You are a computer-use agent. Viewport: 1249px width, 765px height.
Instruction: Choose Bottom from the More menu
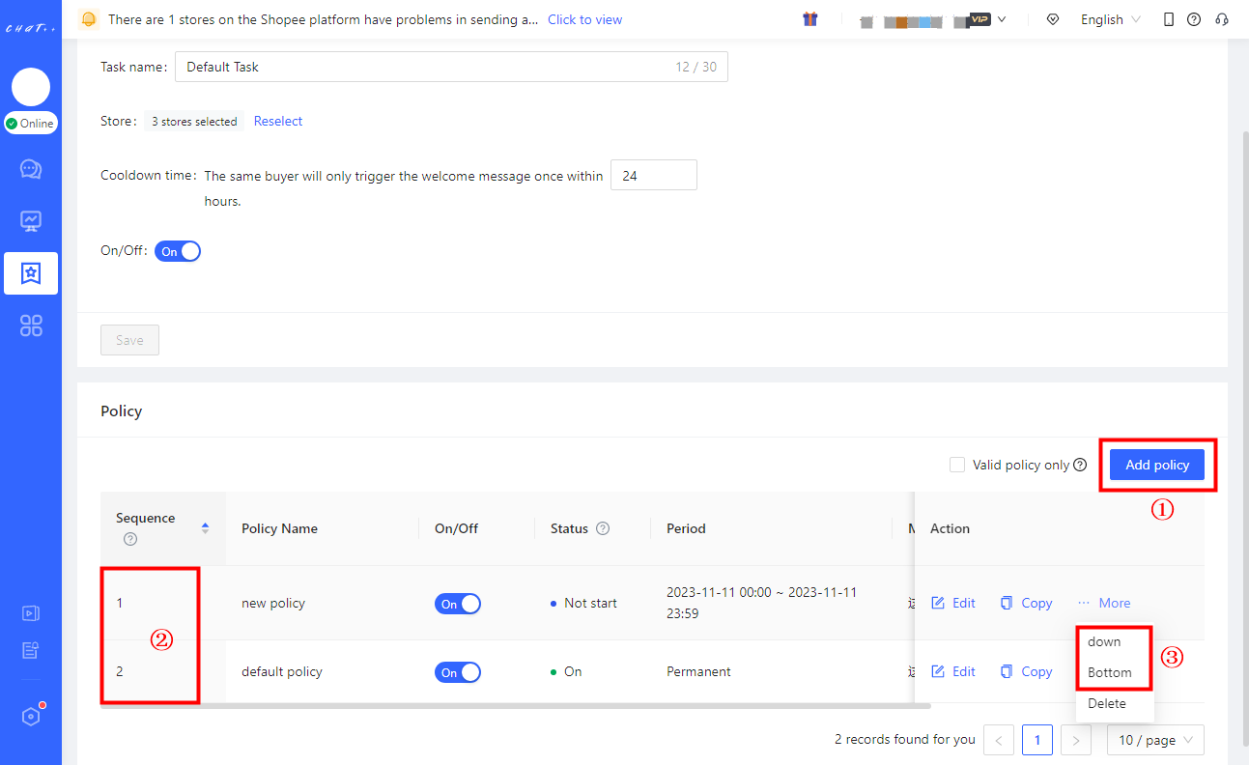tap(1110, 672)
